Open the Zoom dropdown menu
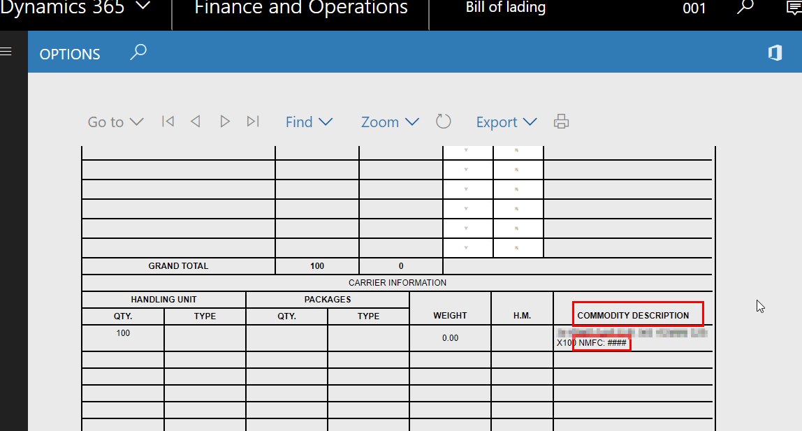The width and height of the screenshot is (802, 431). click(x=389, y=122)
